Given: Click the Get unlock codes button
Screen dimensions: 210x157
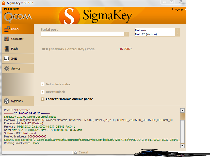Looking at the screenshot, I should [x=55, y=84].
